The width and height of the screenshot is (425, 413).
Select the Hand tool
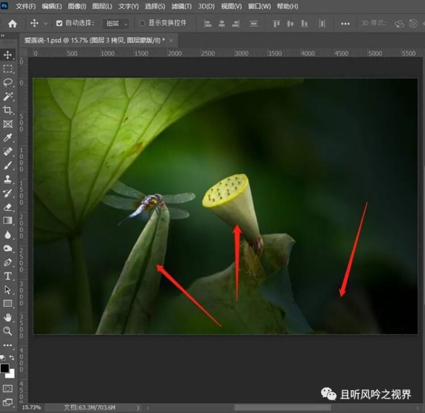[8, 317]
